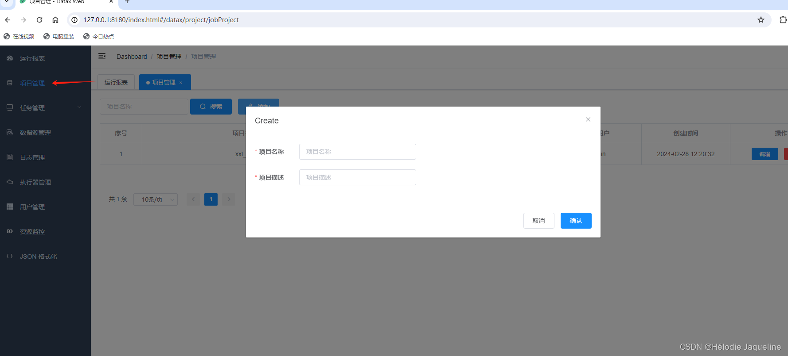This screenshot has height=356, width=788.
Task: Collapse the sidebar with hamburger icon
Action: [x=102, y=56]
